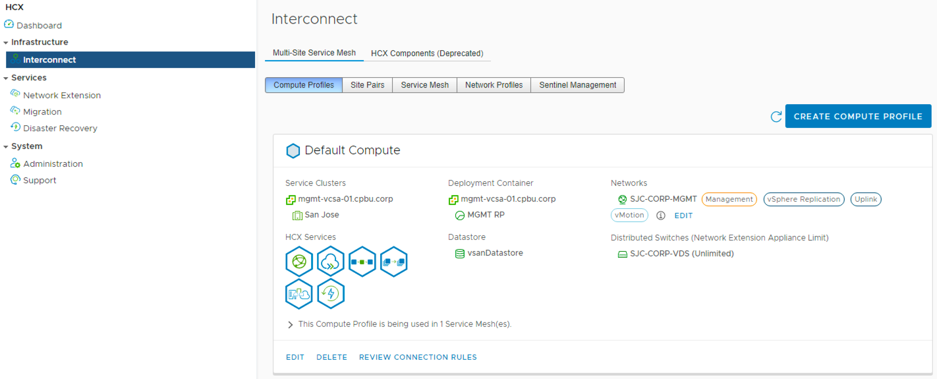937x379 pixels.
Task: Click MGMT RP text
Action: tap(486, 215)
